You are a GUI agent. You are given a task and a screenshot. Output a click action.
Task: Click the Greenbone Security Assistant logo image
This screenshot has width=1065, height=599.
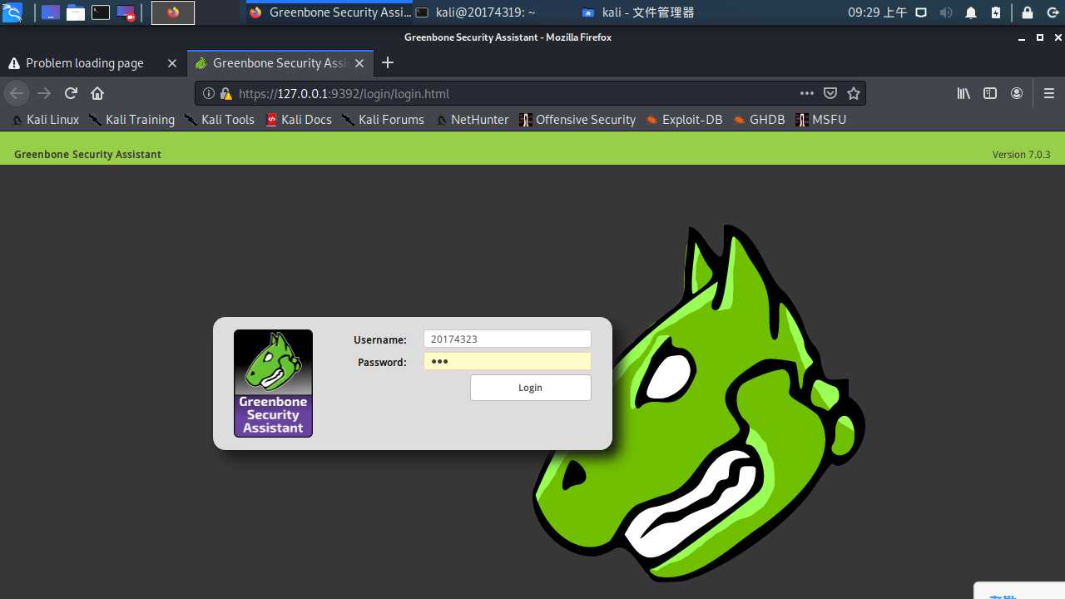pos(273,384)
